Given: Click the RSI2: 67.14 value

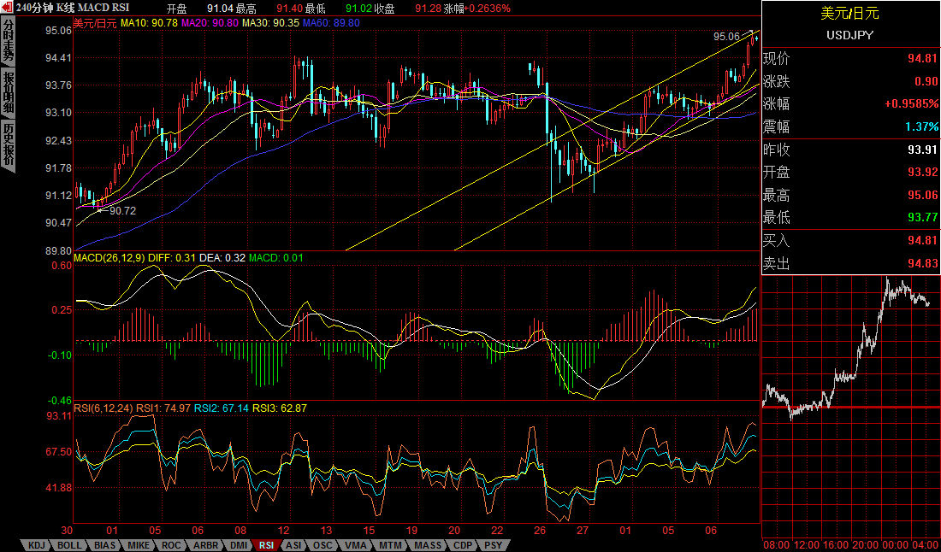Looking at the screenshot, I should (x=222, y=408).
